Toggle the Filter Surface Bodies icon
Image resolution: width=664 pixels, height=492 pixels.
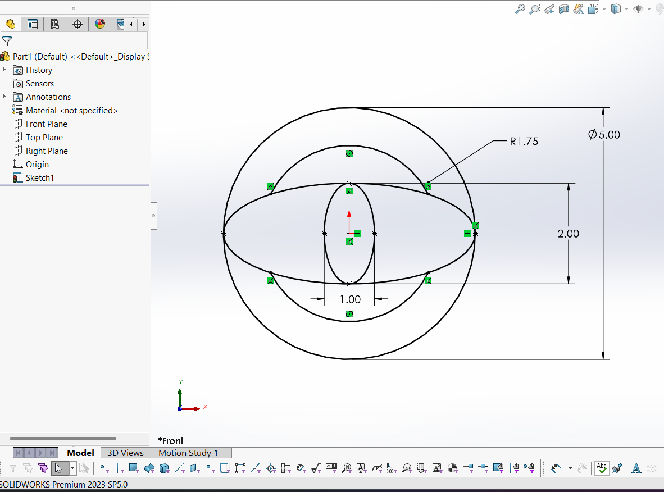149,468
